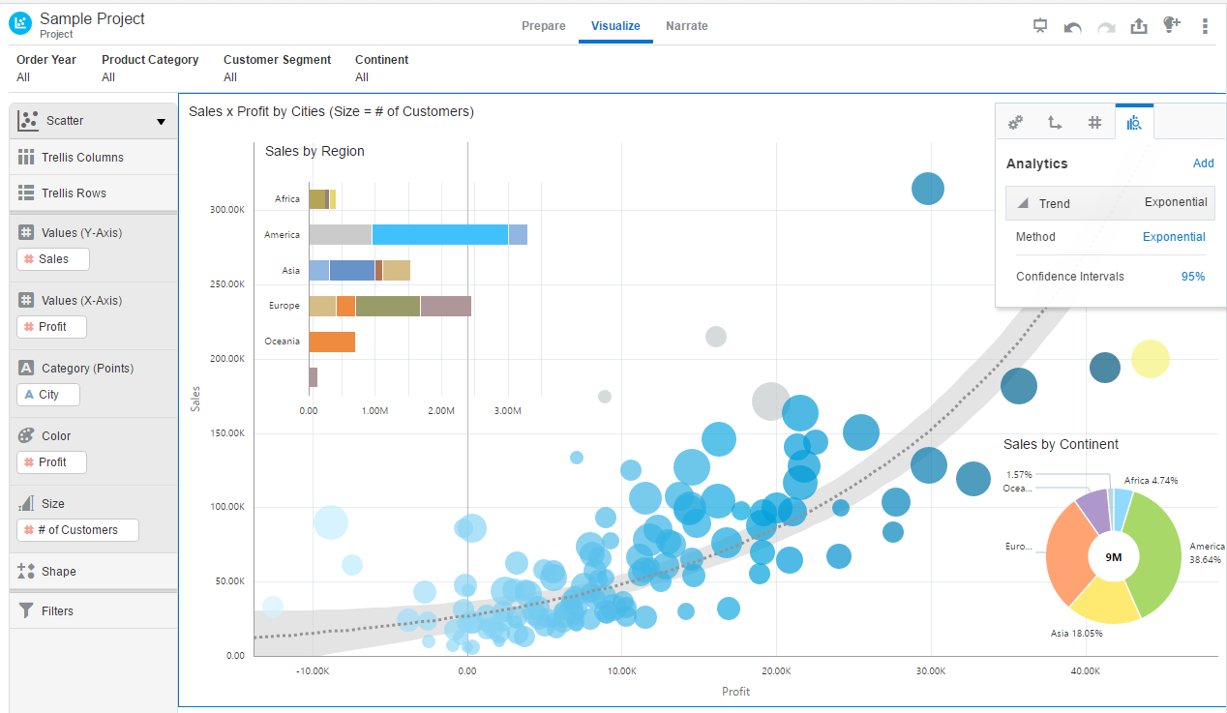Start presentation mode from the toolbar

point(1040,26)
